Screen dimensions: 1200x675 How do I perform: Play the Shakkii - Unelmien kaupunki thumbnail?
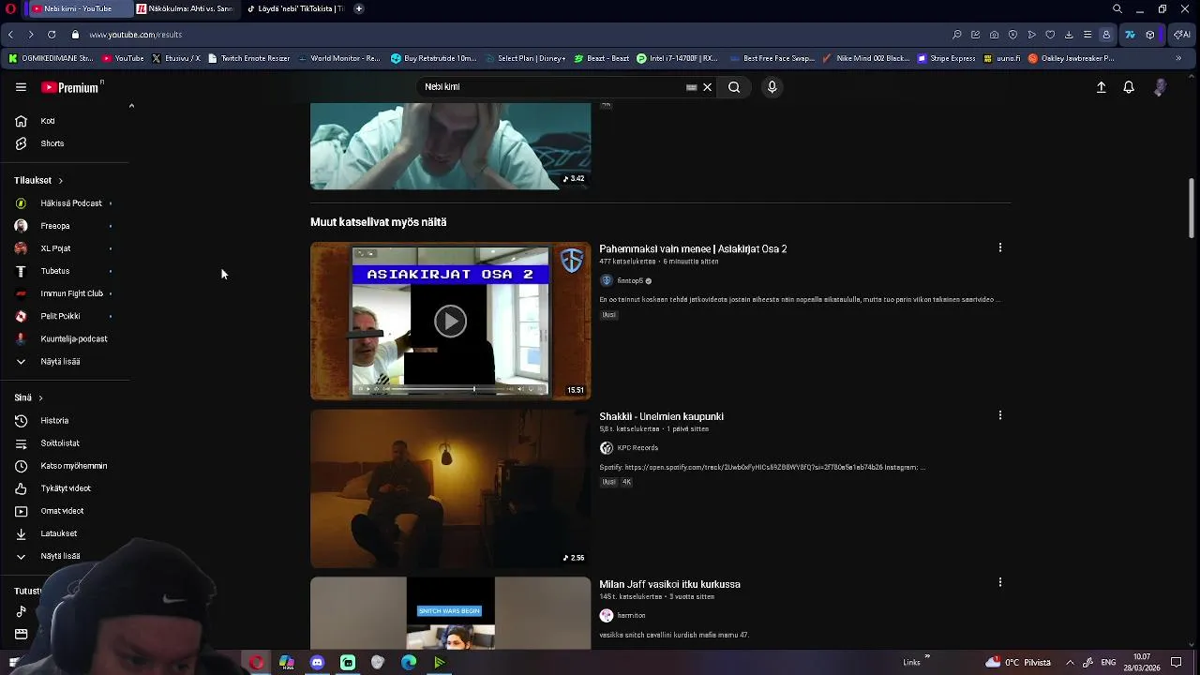(x=451, y=488)
